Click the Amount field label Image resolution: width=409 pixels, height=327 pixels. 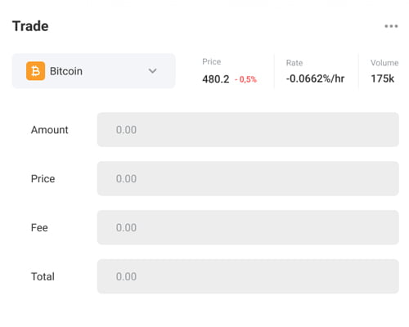(50, 130)
